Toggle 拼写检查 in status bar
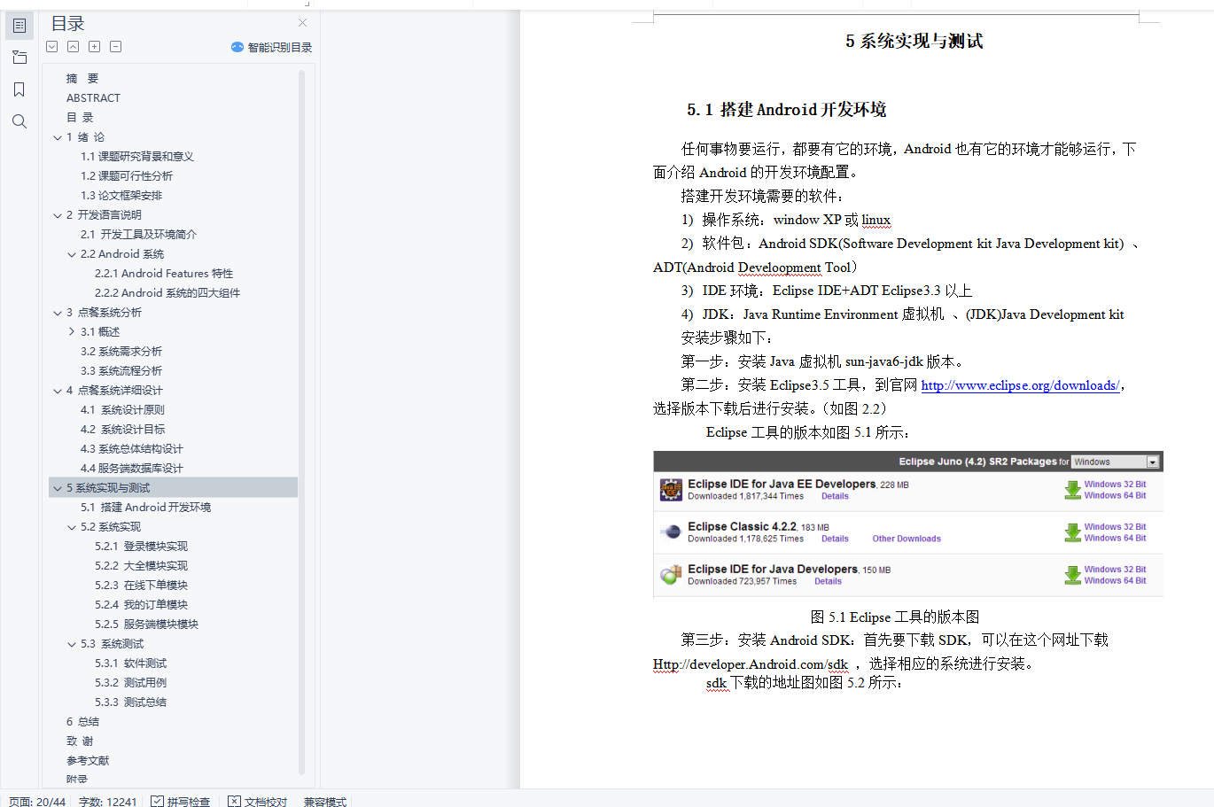This screenshot has height=807, width=1214. pos(181,802)
